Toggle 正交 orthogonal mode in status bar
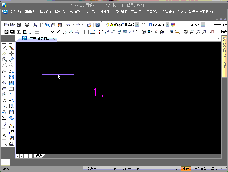The height and width of the screenshot is (172, 228). click(x=174, y=169)
